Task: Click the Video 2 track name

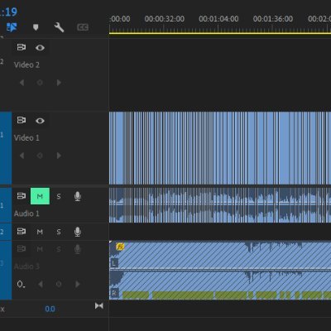Action: click(x=26, y=65)
